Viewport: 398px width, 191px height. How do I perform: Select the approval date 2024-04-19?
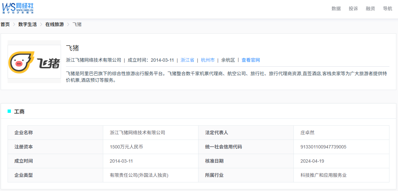tap(312, 161)
